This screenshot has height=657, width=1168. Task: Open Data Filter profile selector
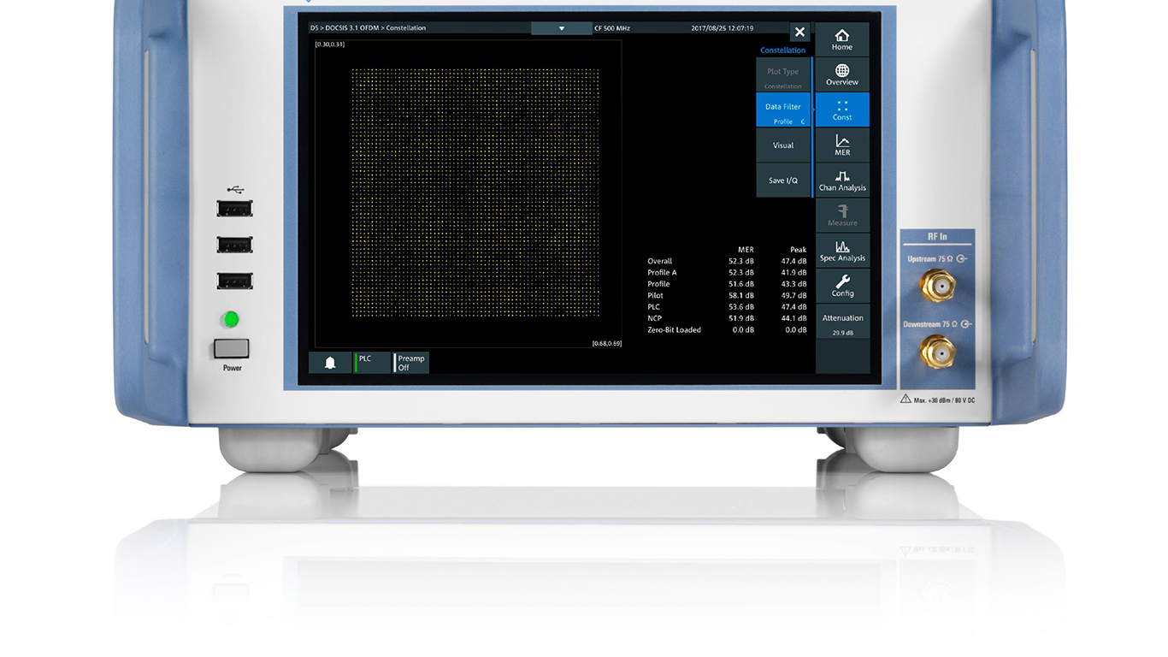click(783, 111)
